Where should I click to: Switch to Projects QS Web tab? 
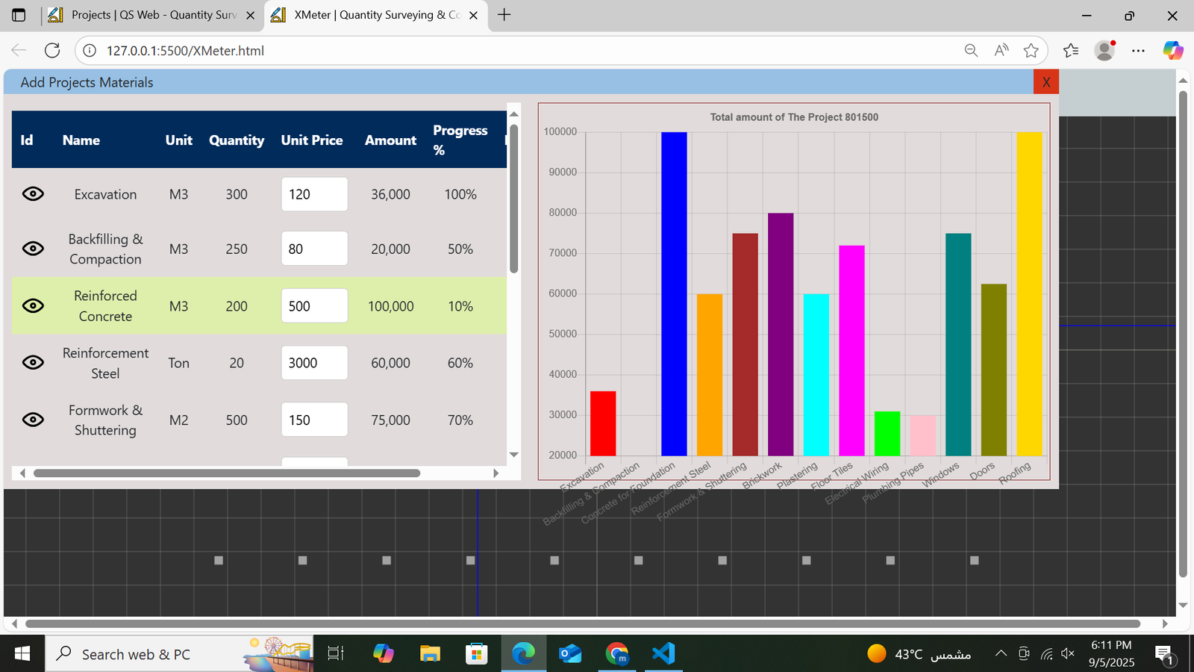pos(149,15)
